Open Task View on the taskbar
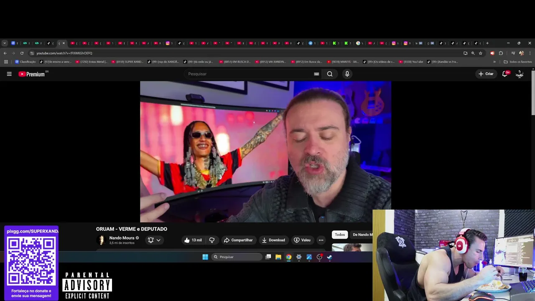 268,257
